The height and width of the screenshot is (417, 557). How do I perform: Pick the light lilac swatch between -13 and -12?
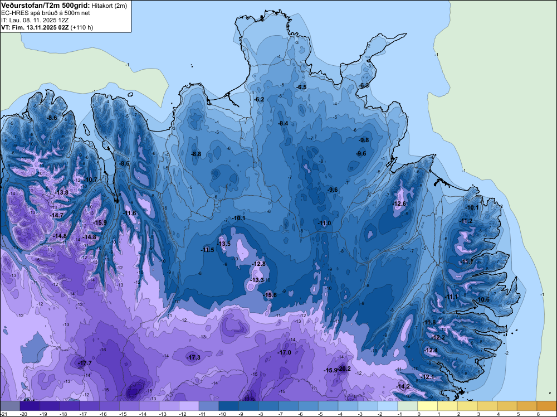(x=169, y=406)
